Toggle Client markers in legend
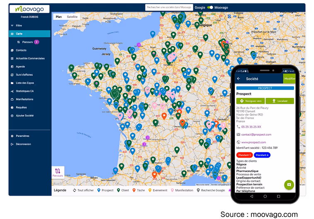This screenshot has width=314, height=219. 123,190
